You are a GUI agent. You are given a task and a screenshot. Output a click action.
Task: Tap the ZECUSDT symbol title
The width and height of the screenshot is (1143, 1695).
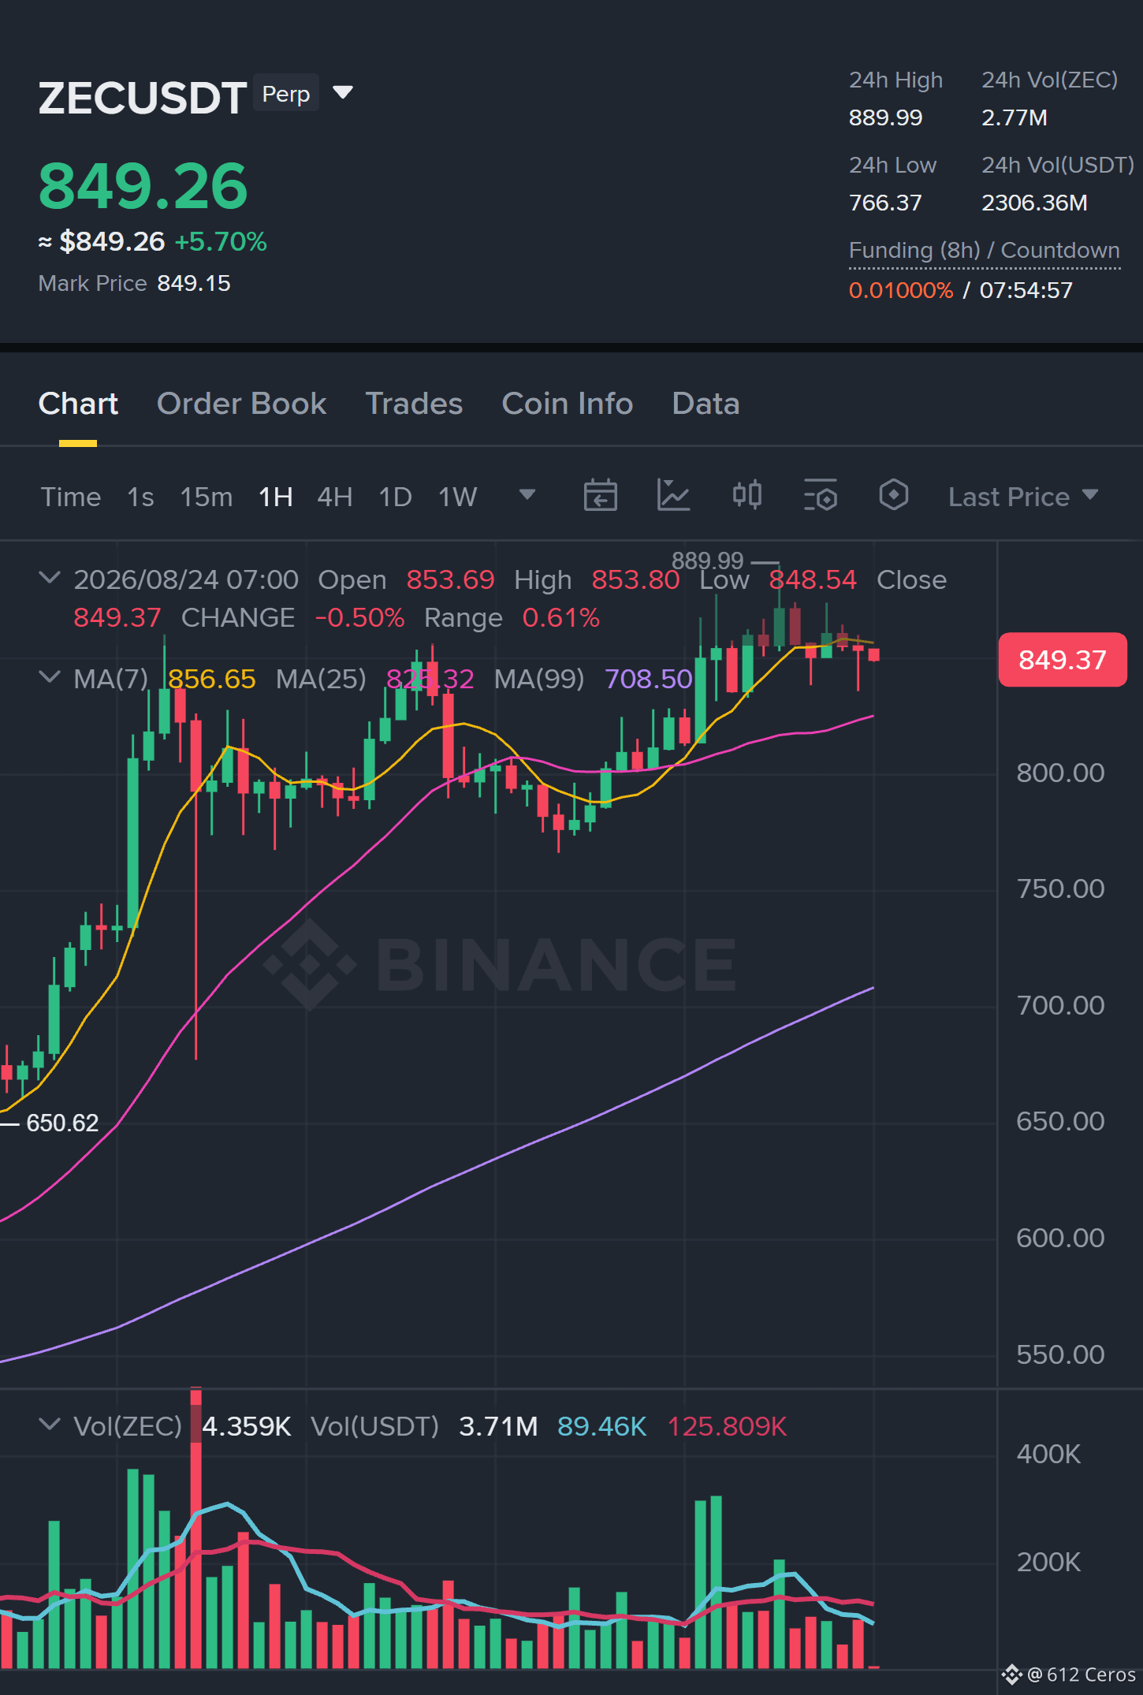[x=143, y=98]
